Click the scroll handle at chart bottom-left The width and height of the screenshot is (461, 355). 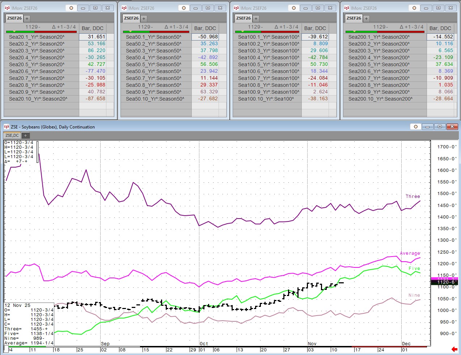tap(6, 349)
